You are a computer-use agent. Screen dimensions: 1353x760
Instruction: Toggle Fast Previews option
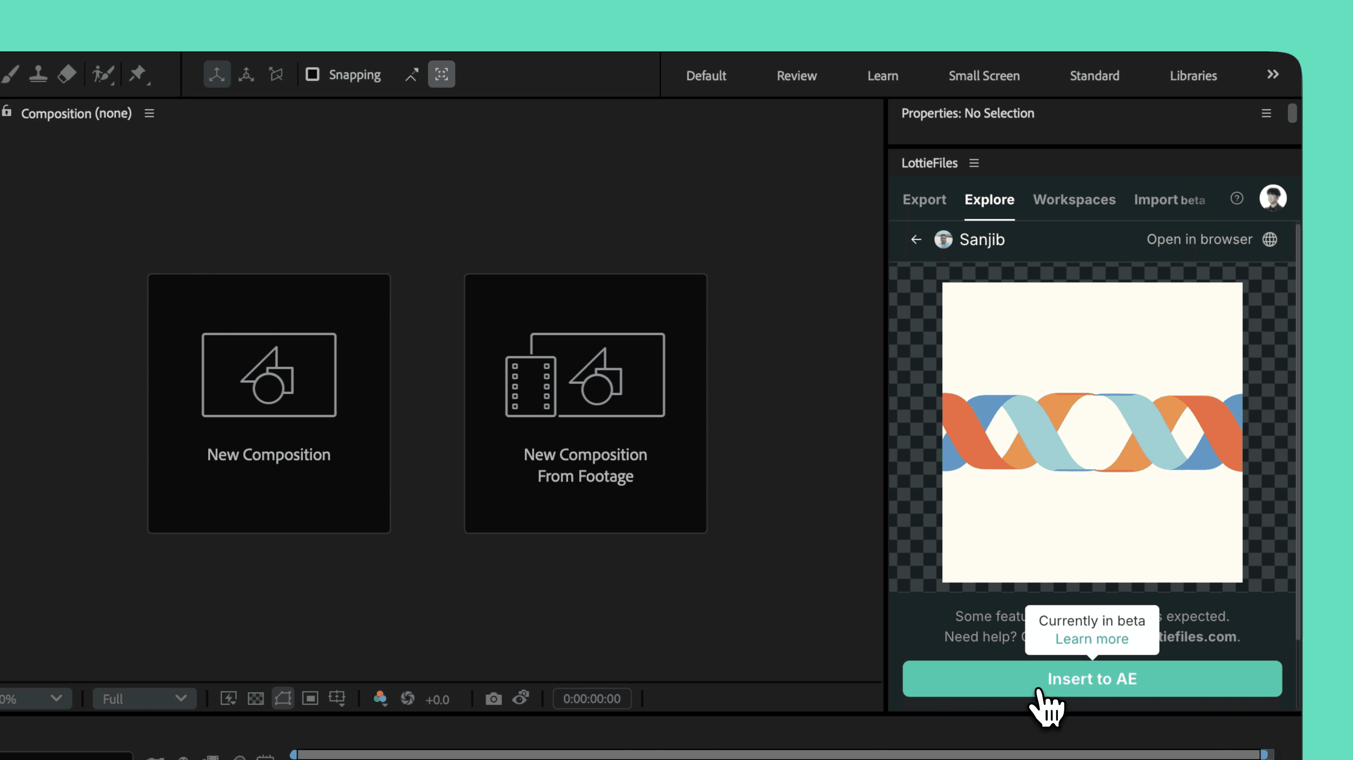[229, 698]
